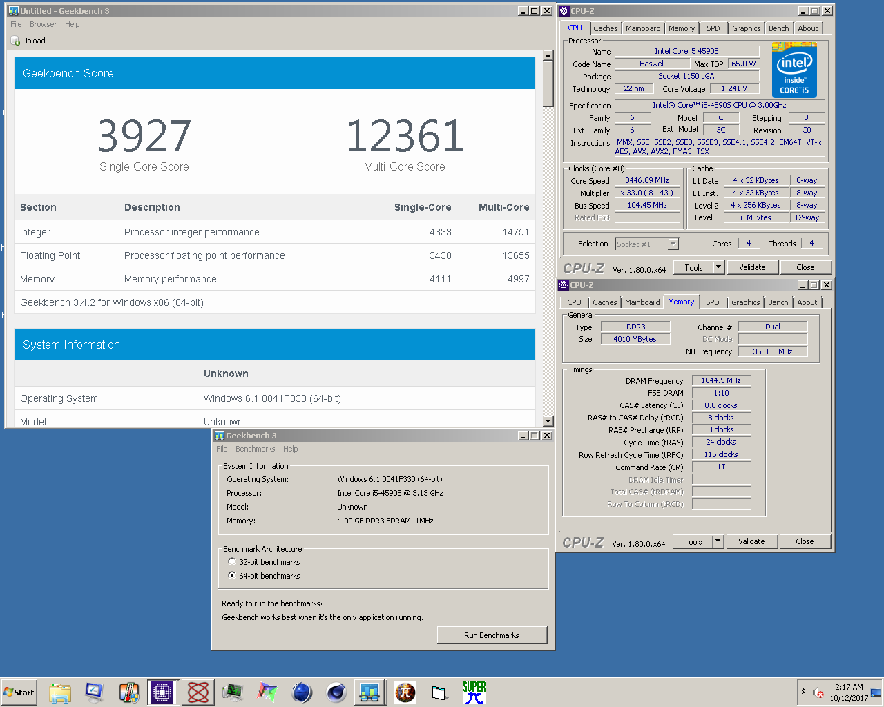Switch to SPD tab in top CPU-Z window
884x707 pixels.
[x=713, y=28]
